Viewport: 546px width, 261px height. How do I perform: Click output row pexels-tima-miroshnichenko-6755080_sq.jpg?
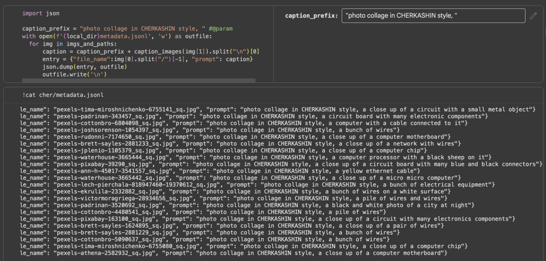pos(244,246)
